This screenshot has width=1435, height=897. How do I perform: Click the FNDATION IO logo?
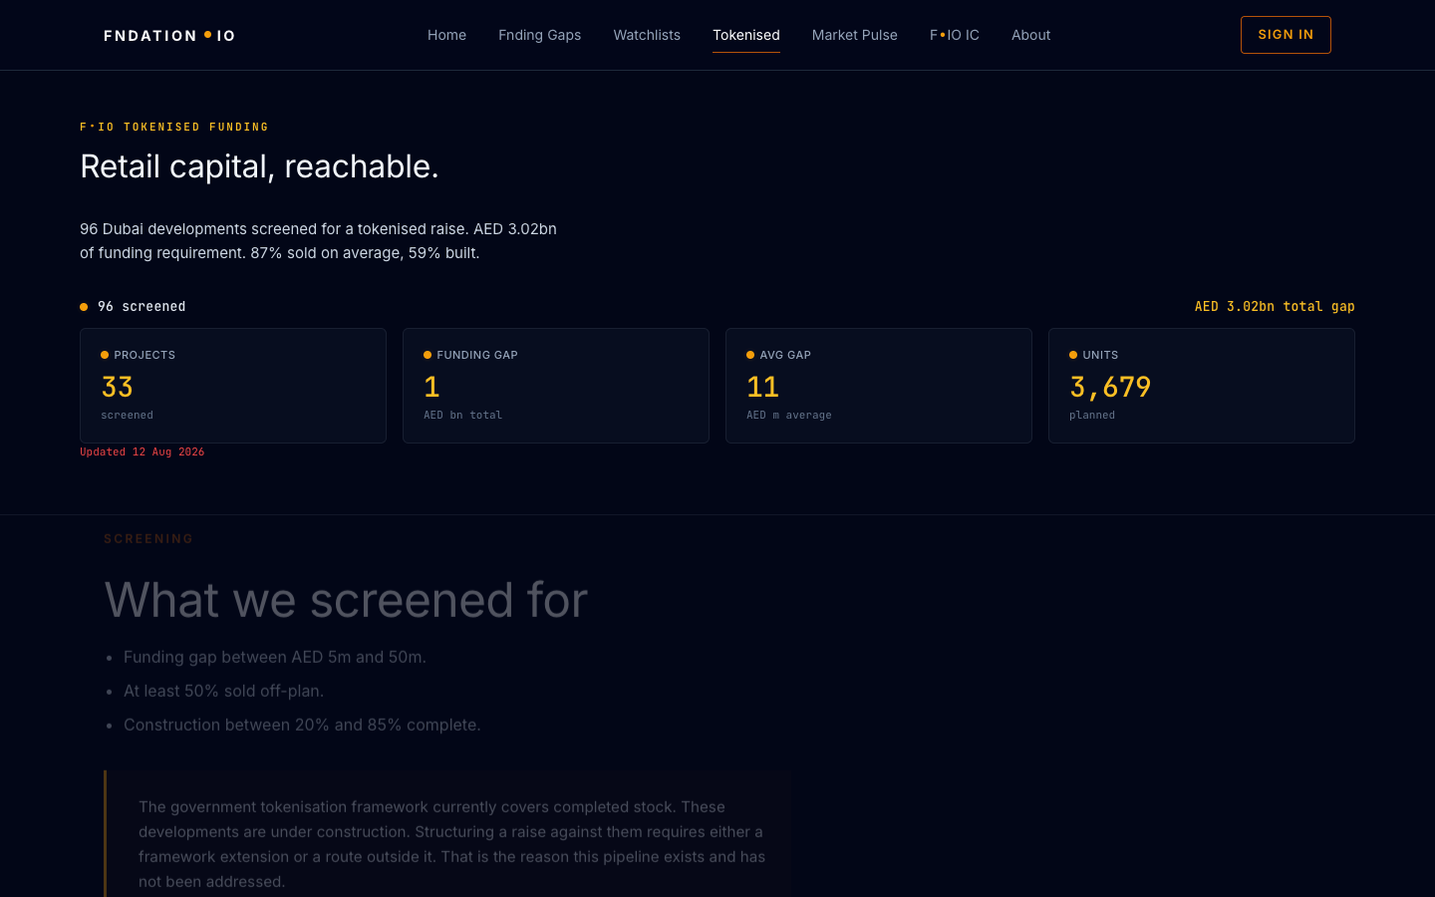pos(169,35)
